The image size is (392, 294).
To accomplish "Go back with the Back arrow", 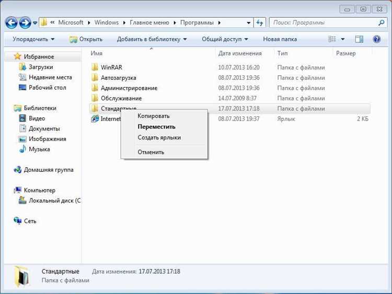I will (11, 23).
